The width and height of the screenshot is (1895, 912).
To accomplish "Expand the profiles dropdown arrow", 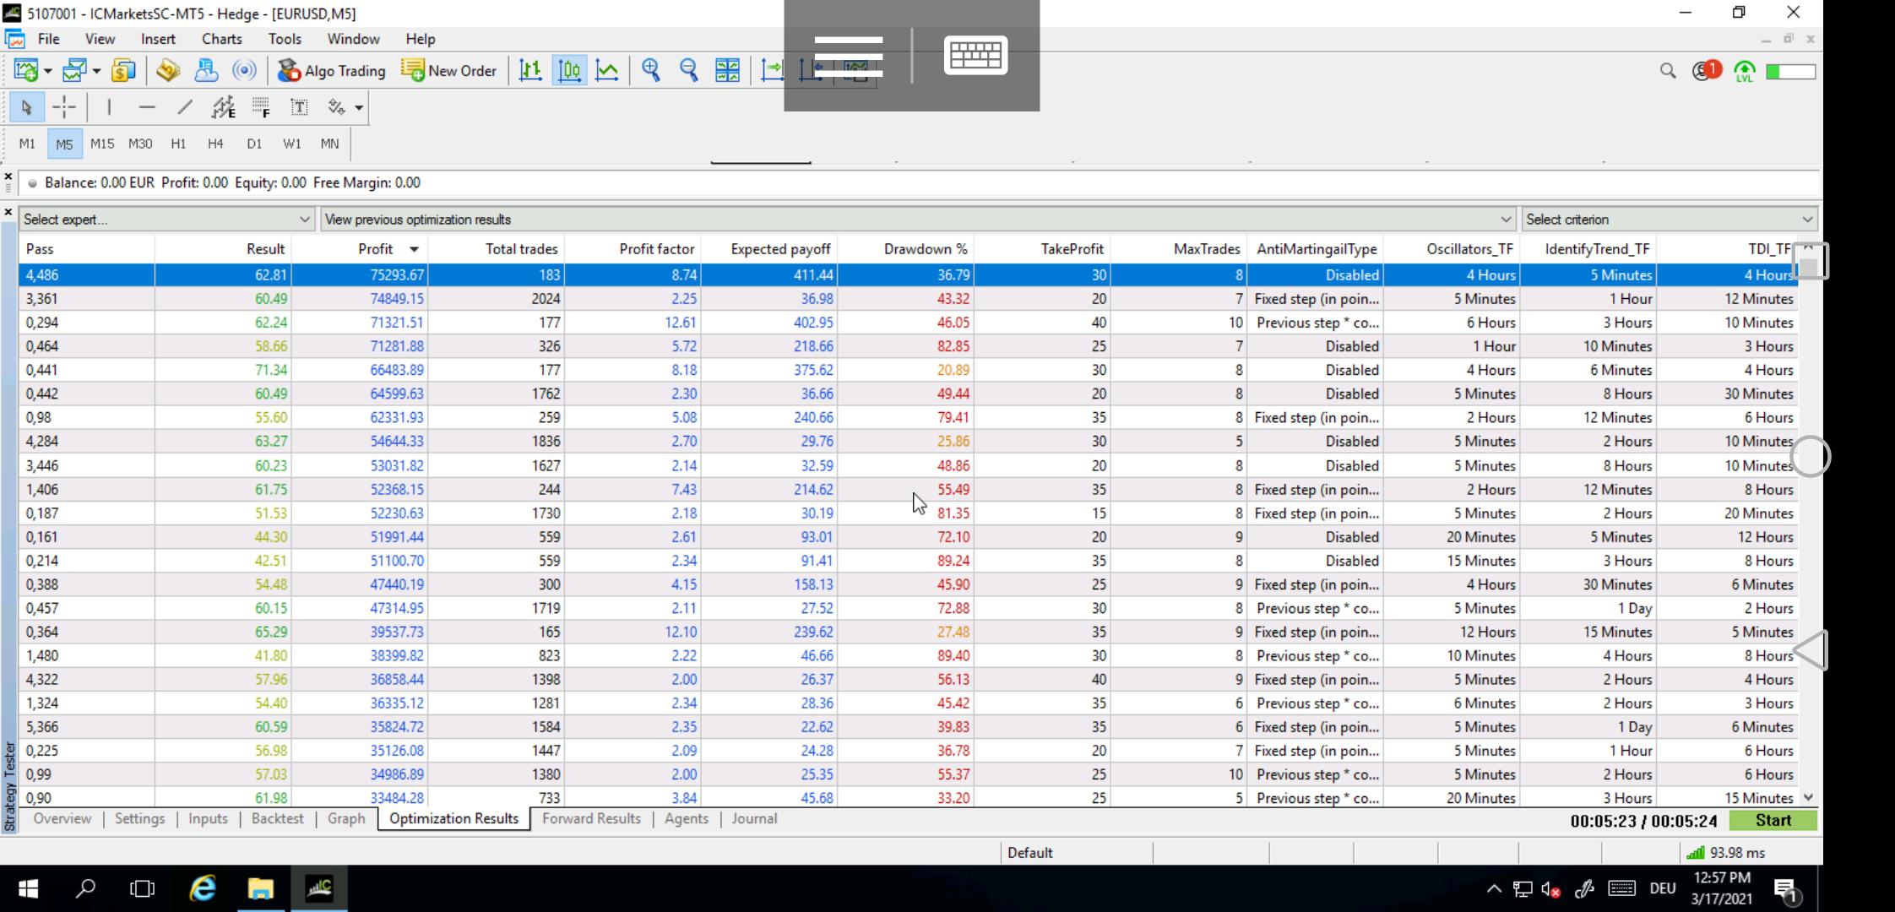I will tap(96, 71).
